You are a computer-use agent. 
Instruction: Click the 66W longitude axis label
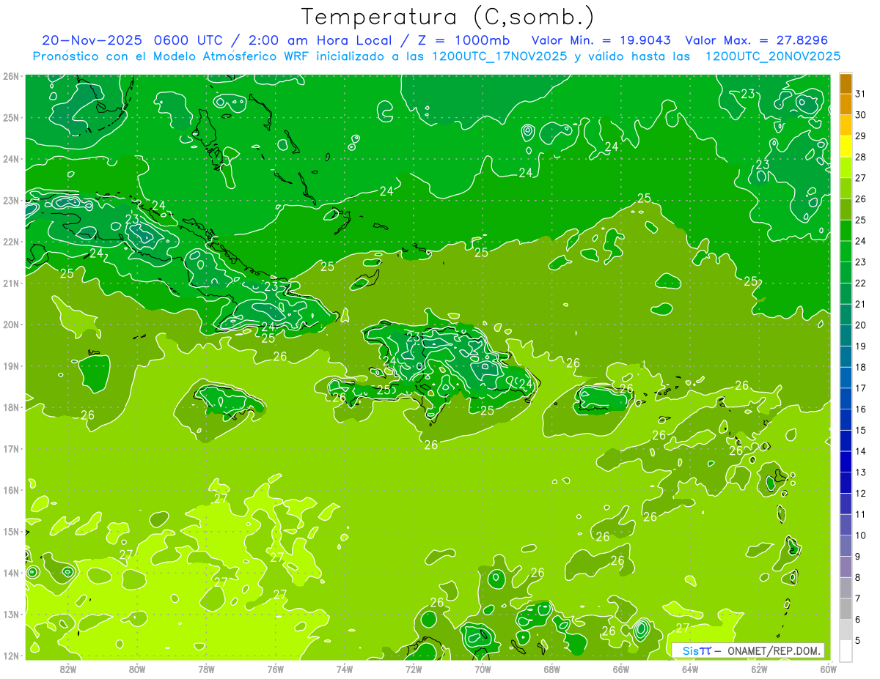[x=620, y=669]
